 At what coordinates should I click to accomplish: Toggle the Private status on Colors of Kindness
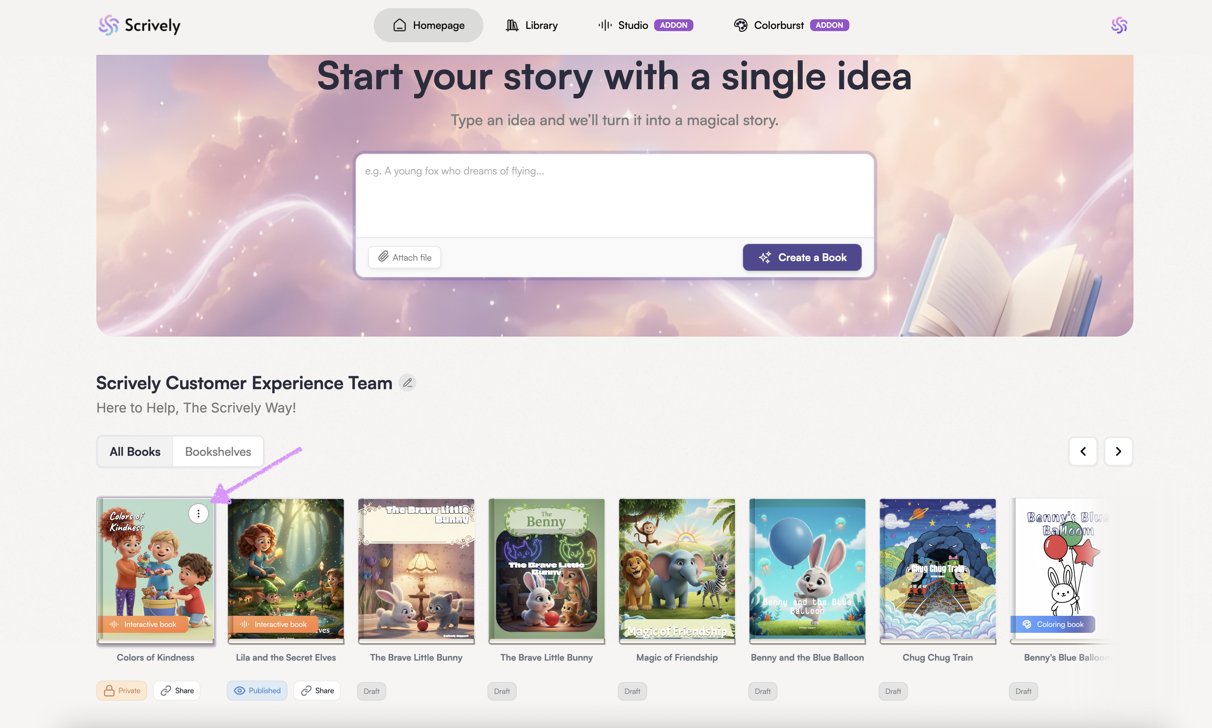(122, 691)
